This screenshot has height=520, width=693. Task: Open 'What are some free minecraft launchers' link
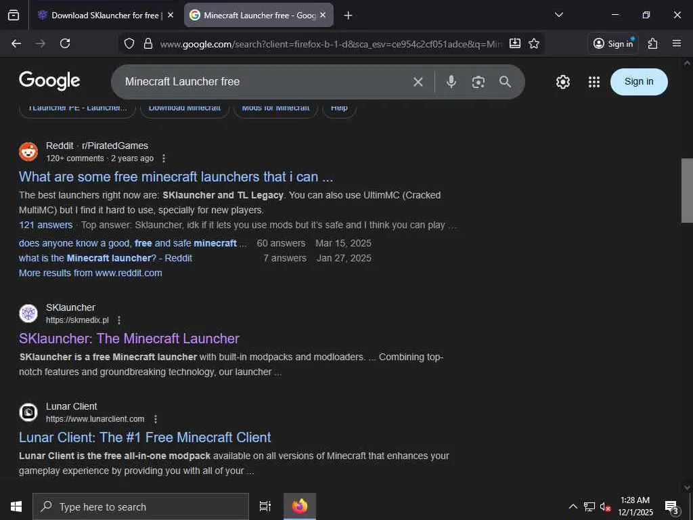point(176,177)
